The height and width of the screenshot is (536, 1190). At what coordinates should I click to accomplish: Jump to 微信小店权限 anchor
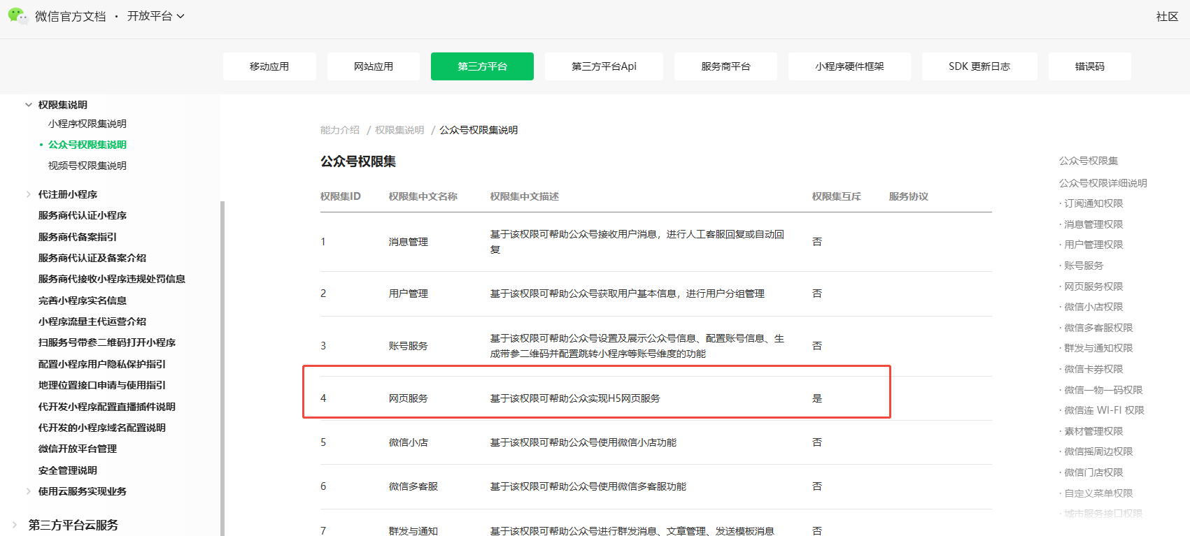(x=1093, y=307)
